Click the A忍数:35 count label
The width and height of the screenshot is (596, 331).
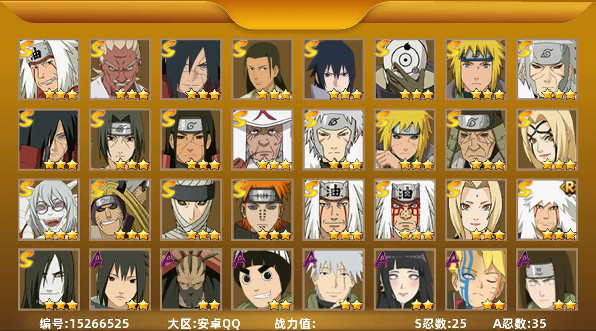(519, 323)
